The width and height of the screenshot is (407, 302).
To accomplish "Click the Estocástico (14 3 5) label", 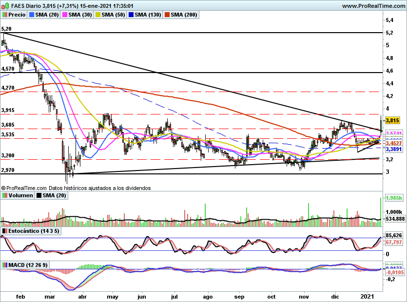I will pos(34,231).
